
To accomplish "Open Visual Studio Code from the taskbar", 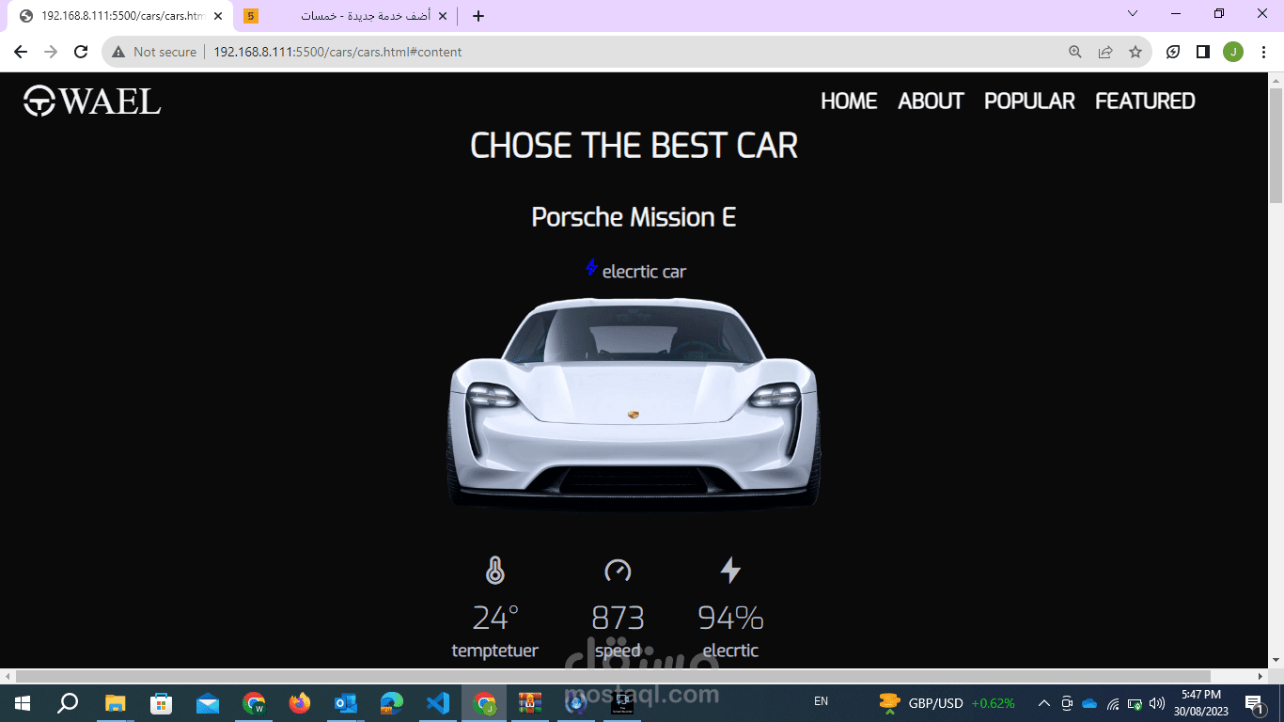I will (438, 703).
